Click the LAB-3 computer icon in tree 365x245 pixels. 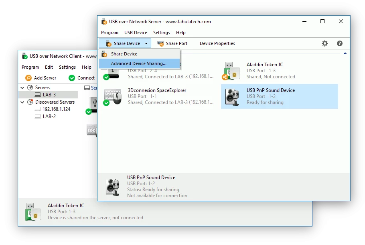tap(38, 95)
